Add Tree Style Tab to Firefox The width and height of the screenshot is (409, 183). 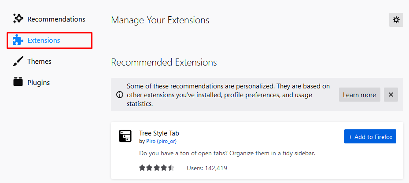(370, 137)
